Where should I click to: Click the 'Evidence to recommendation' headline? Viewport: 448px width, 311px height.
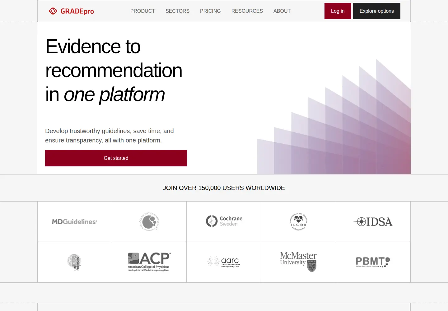pos(114,70)
